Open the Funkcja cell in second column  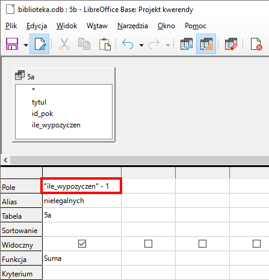(x=149, y=258)
